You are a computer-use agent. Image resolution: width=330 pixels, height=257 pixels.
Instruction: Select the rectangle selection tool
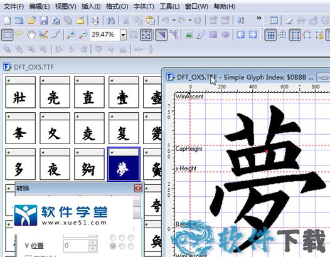click(x=8, y=34)
